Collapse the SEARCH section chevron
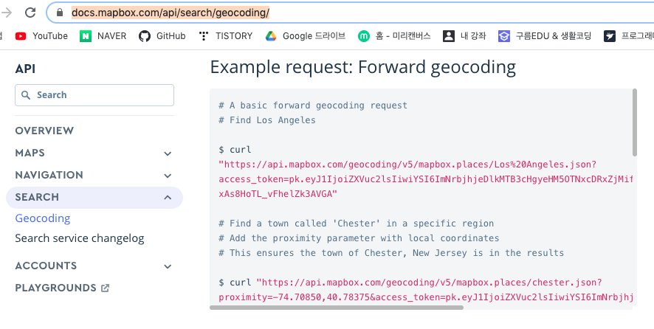Image resolution: width=654 pixels, height=329 pixels. coord(168,197)
